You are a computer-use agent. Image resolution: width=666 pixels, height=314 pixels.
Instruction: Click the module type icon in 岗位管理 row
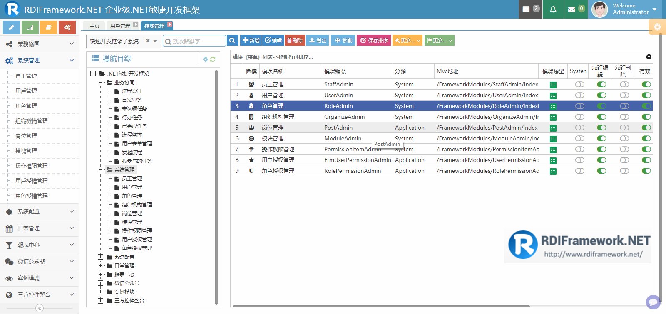pyautogui.click(x=553, y=128)
